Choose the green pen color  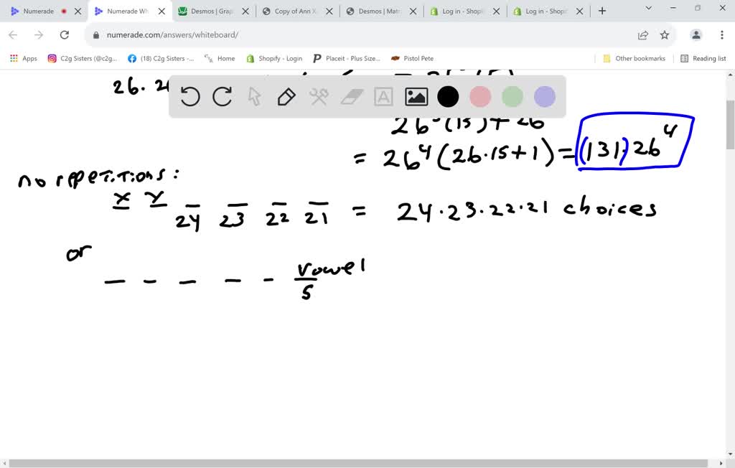(x=512, y=97)
